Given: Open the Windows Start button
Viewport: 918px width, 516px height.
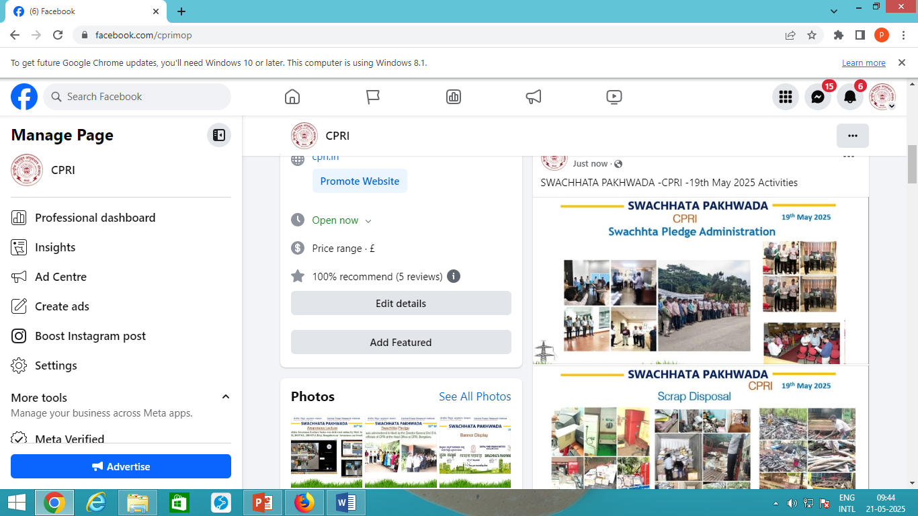Looking at the screenshot, I should pyautogui.click(x=16, y=503).
